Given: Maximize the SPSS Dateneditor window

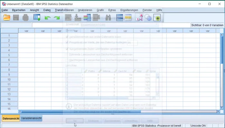Looking at the screenshot, I should point(210,4).
